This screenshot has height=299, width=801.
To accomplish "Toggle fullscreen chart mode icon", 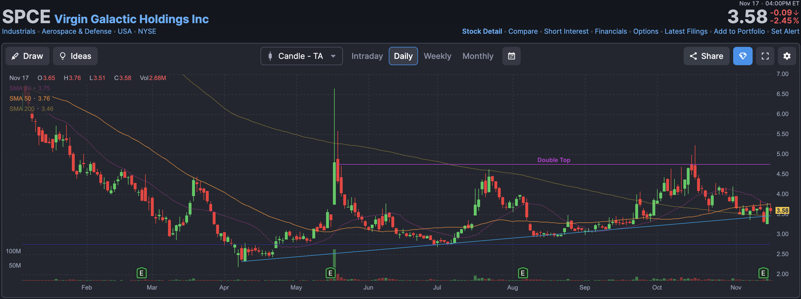I will coord(765,56).
